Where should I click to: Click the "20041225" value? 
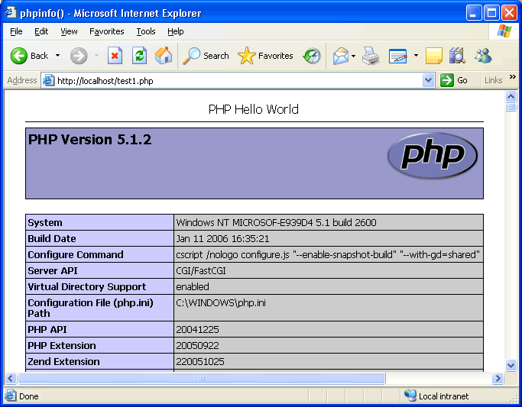(x=197, y=330)
